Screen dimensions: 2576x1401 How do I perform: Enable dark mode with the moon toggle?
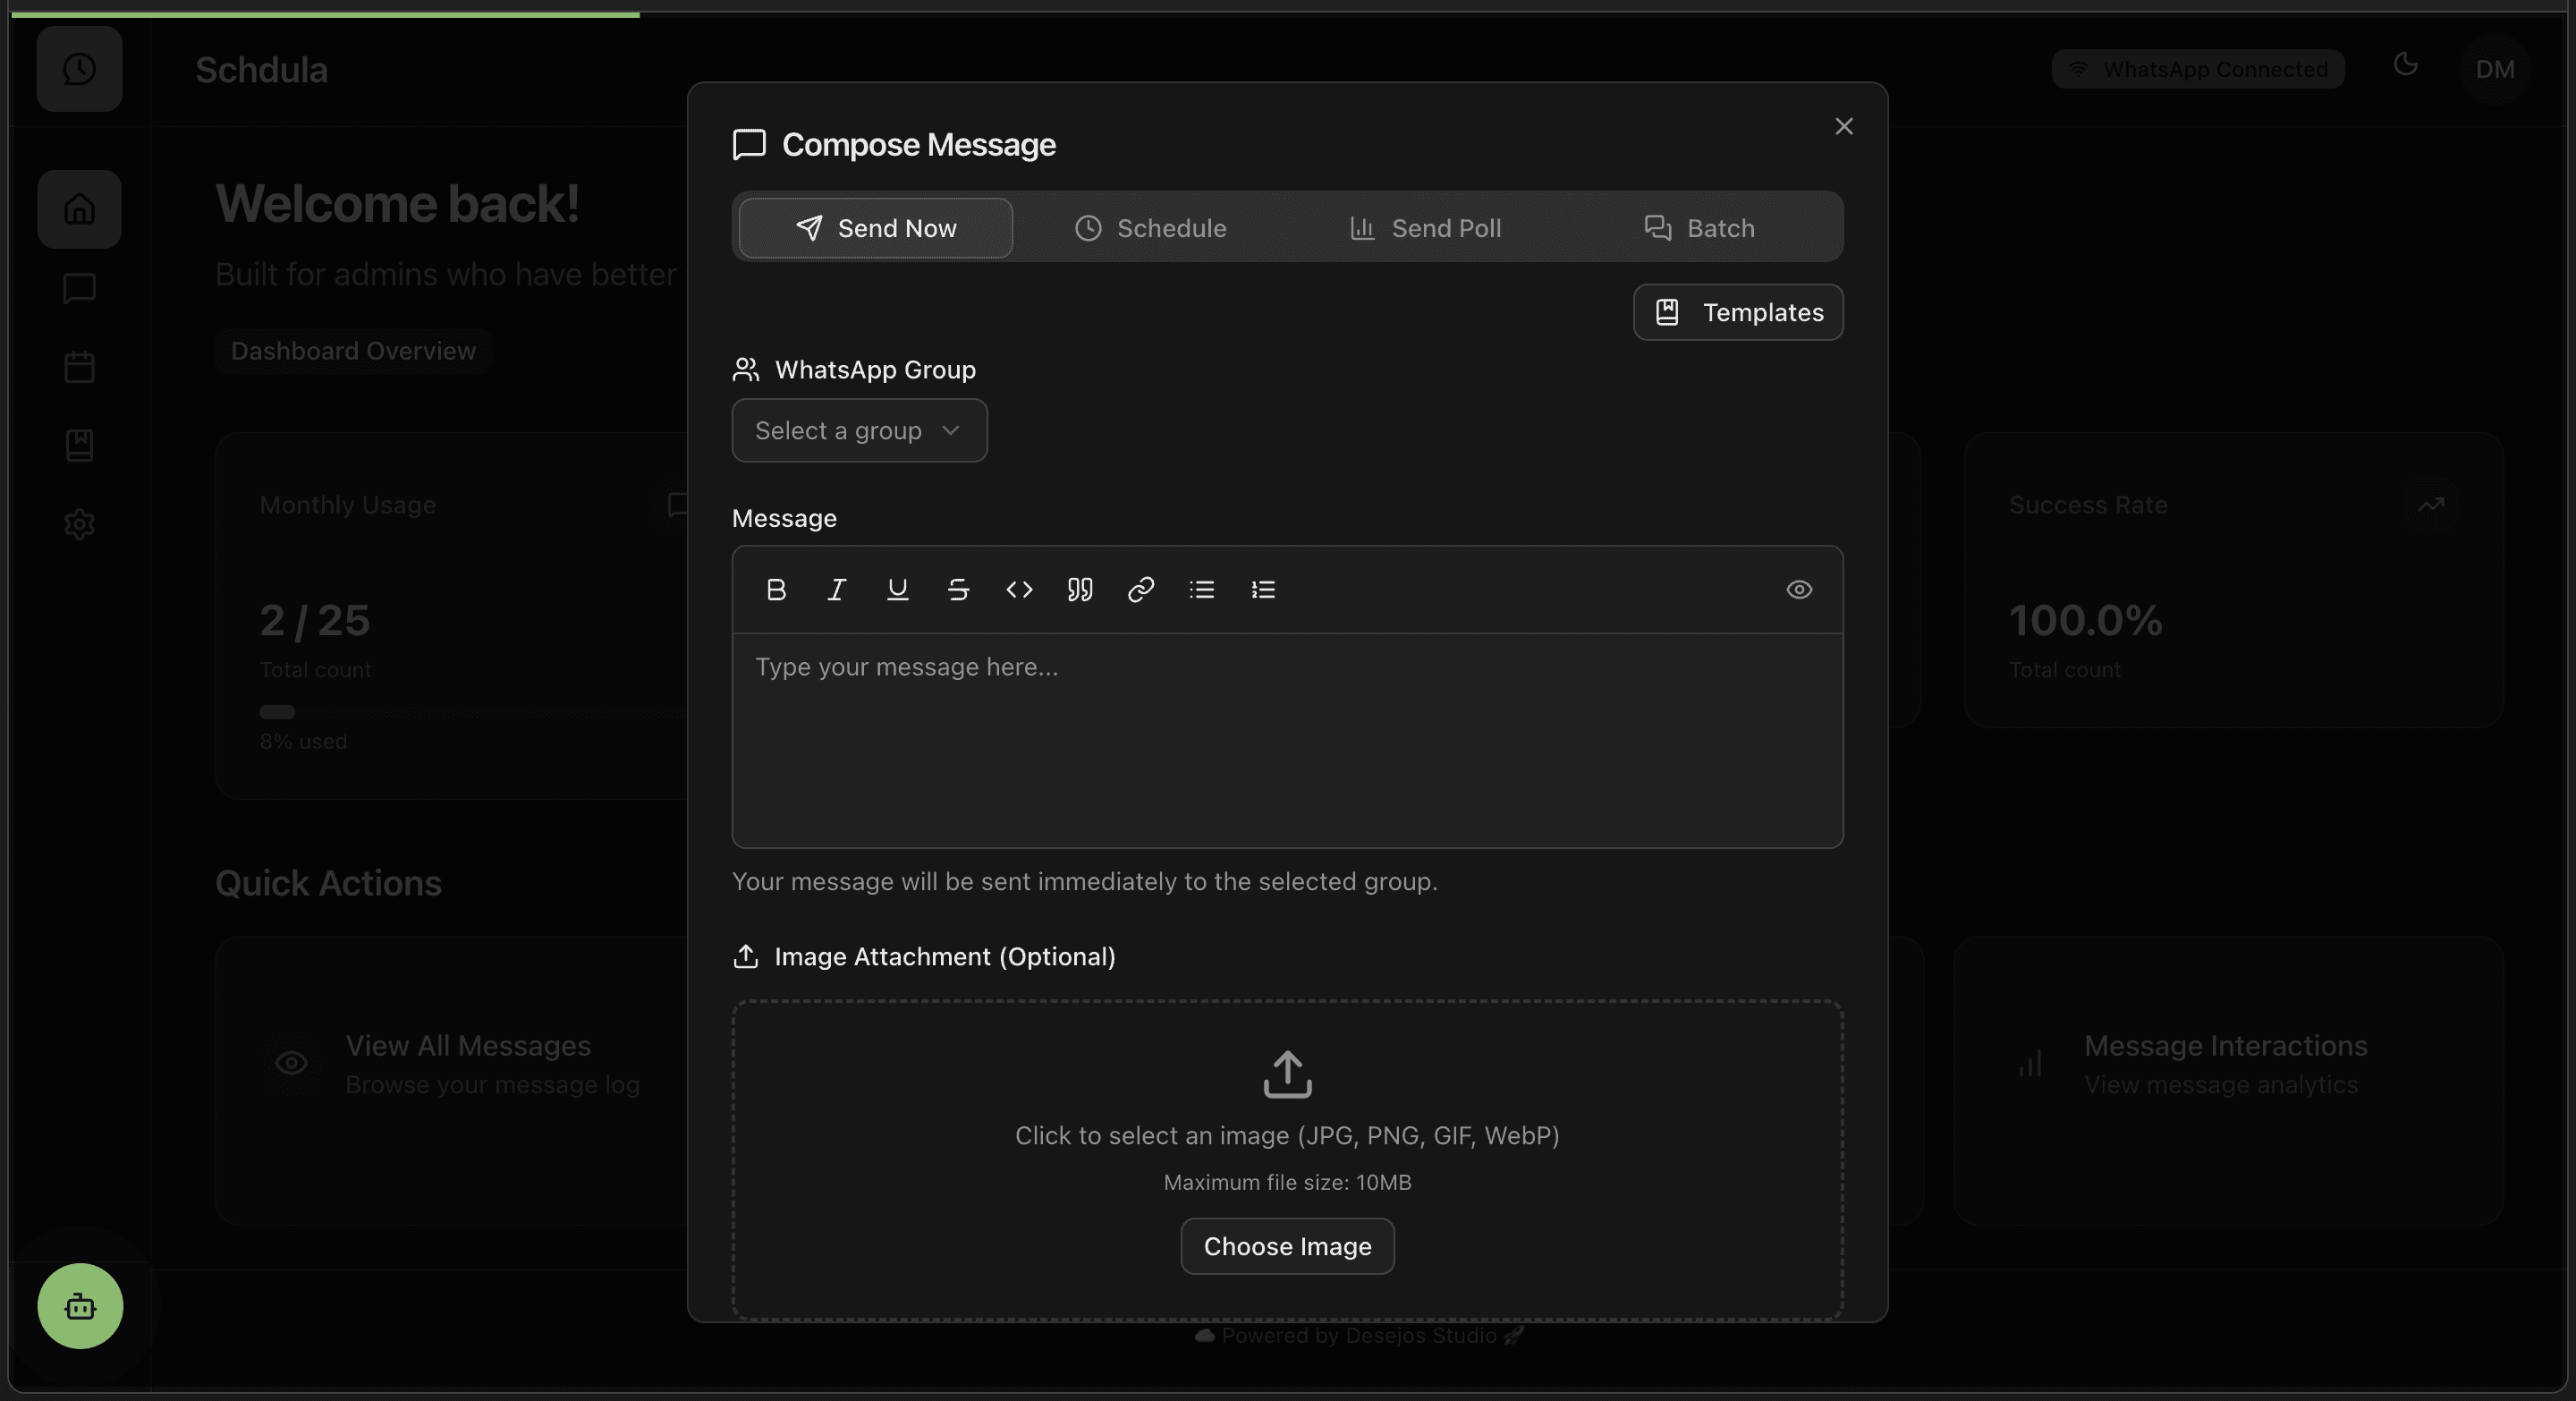pyautogui.click(x=2406, y=65)
